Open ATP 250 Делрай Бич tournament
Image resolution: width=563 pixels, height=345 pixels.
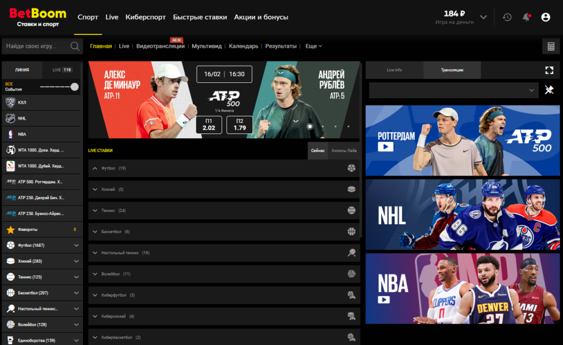[x=42, y=197]
